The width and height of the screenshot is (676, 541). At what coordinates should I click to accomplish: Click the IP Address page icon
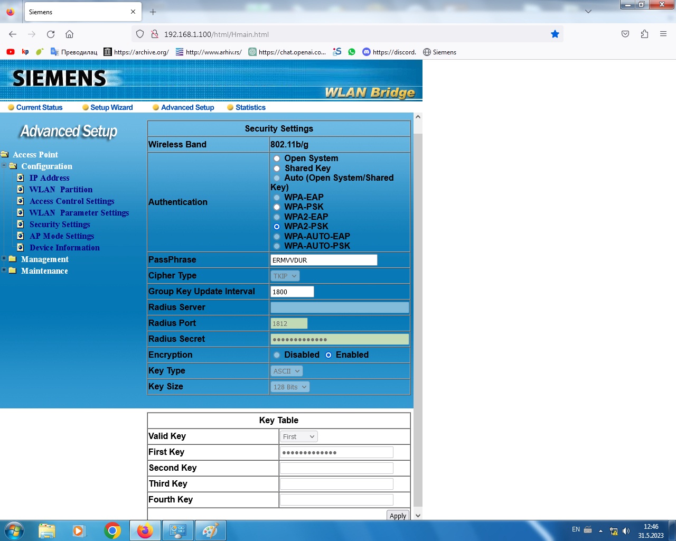pyautogui.click(x=21, y=178)
